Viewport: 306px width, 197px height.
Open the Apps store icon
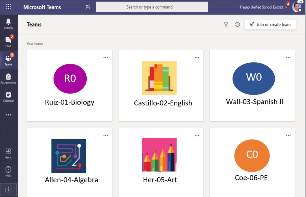pyautogui.click(x=8, y=153)
